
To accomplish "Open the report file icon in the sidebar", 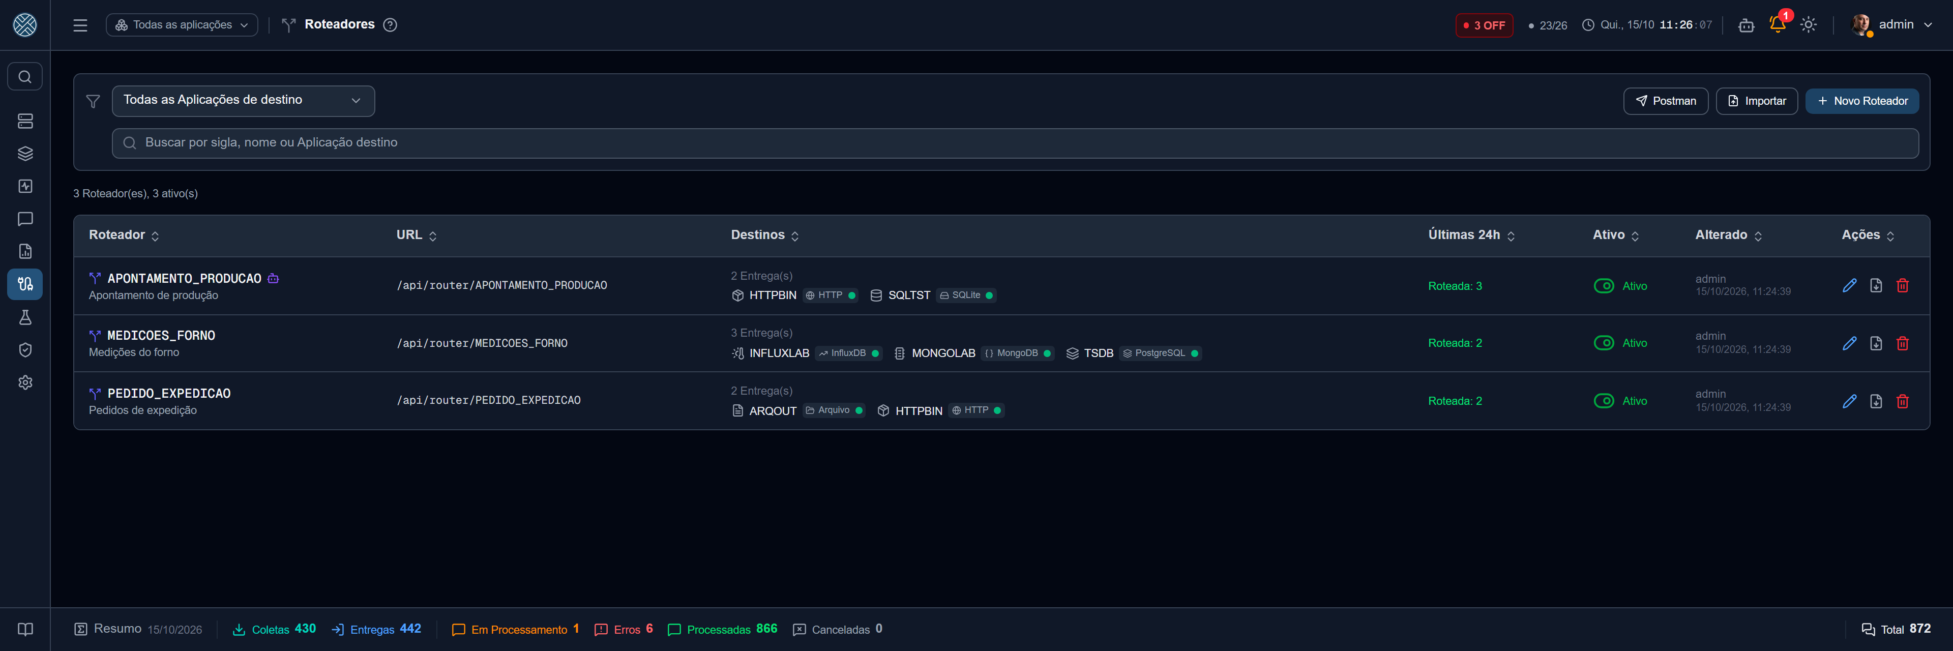I will coord(25,252).
